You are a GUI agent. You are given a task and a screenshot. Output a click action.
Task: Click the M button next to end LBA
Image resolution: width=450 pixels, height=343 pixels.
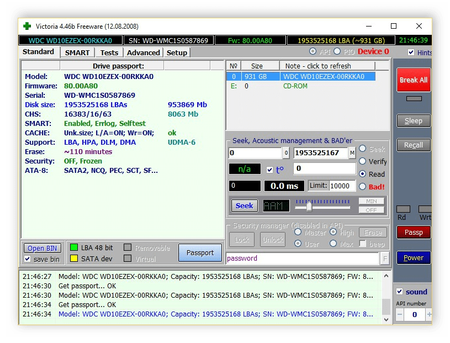pyautogui.click(x=352, y=153)
